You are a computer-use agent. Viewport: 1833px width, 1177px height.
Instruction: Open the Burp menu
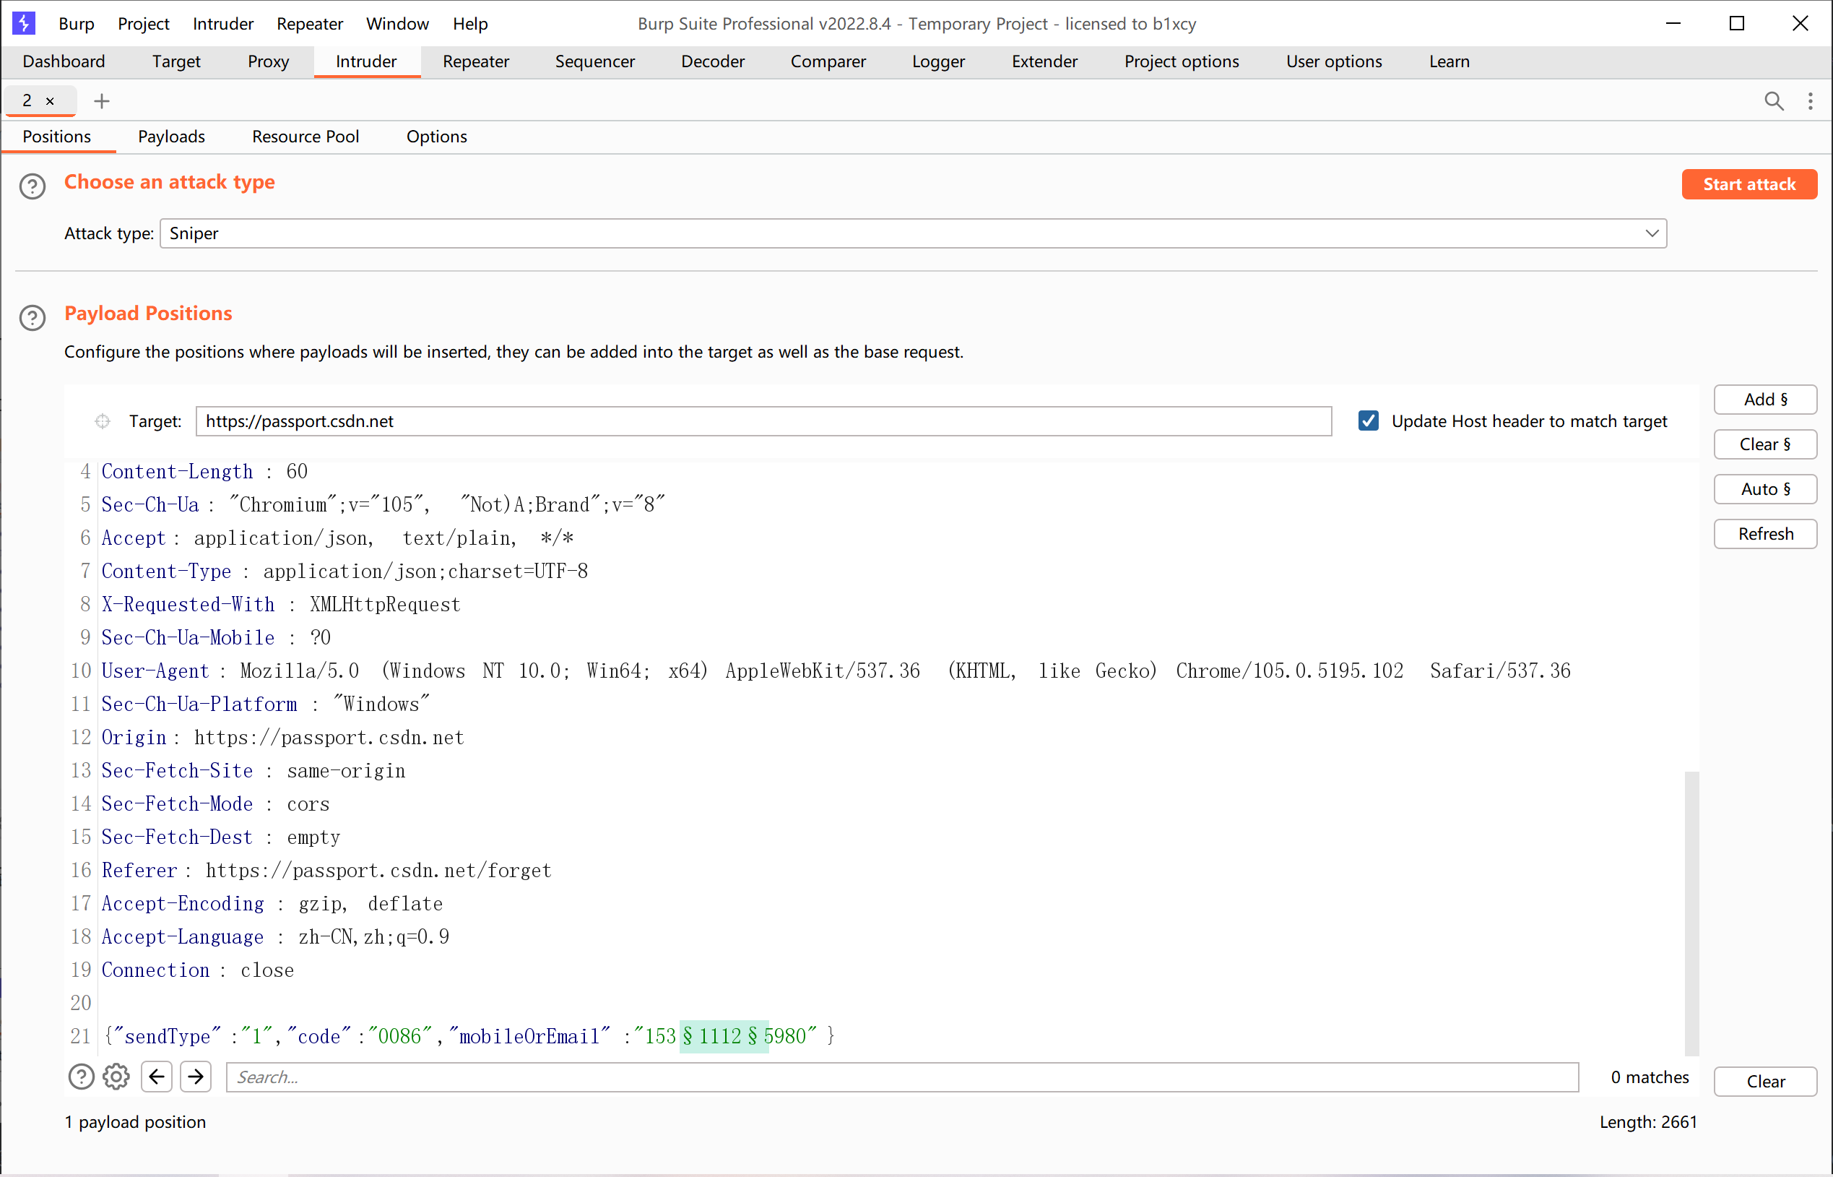click(x=77, y=24)
